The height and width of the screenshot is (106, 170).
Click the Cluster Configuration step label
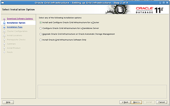click(17, 31)
